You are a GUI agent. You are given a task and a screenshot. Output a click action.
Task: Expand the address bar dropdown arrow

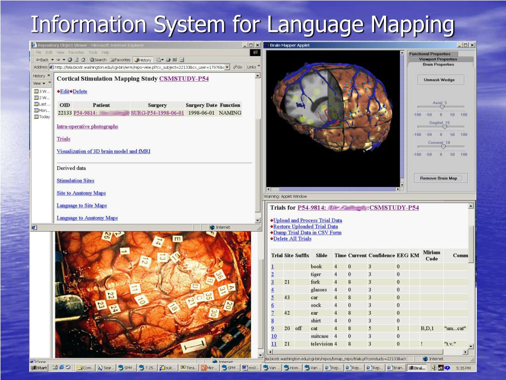point(227,67)
